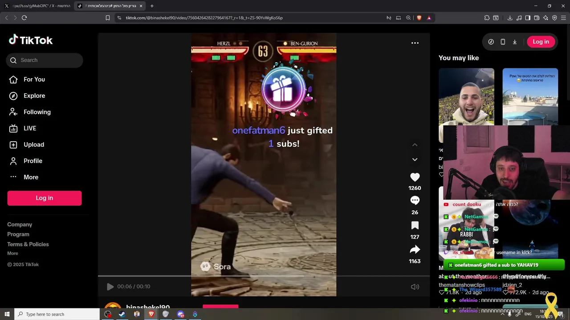
Task: Click onefatman6 gifted sub alert banner
Action: (504, 265)
